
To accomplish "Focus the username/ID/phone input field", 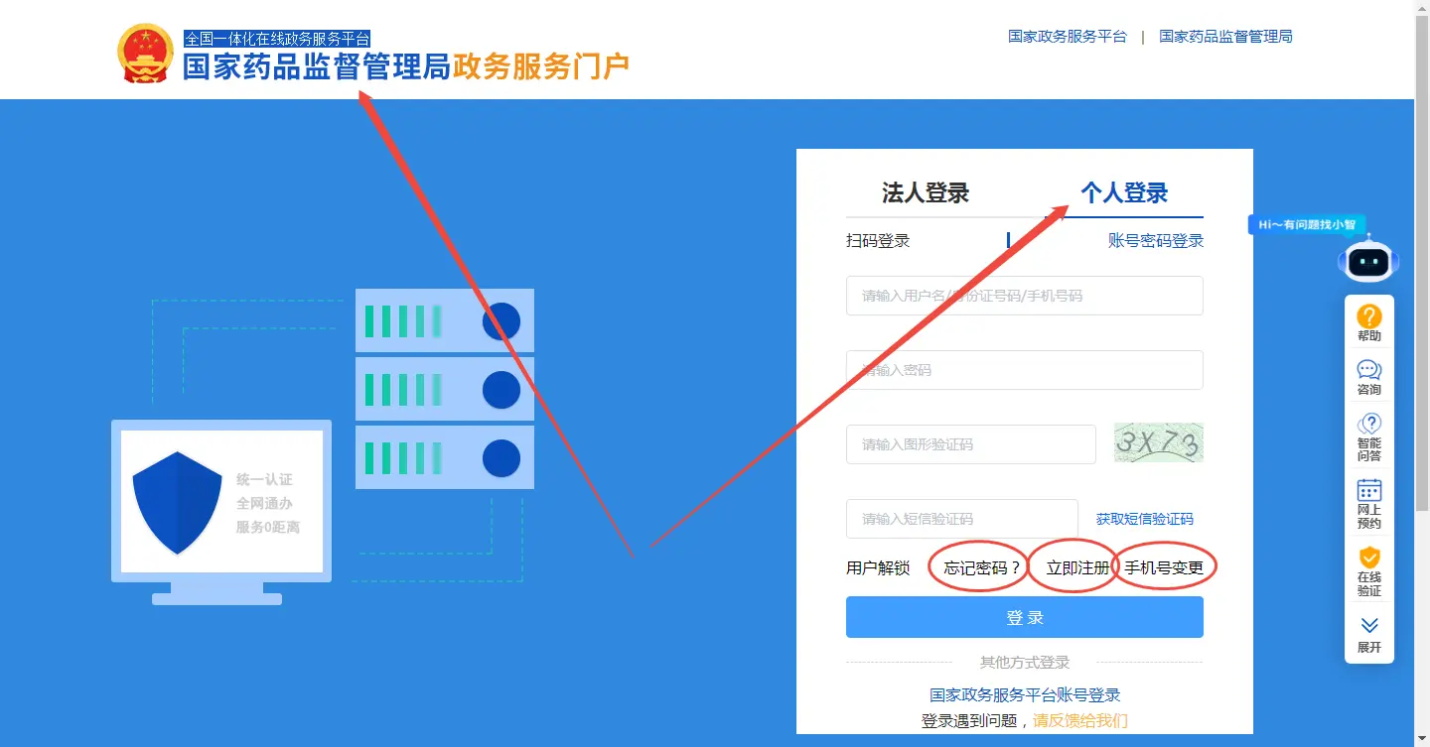I will [x=1025, y=296].
